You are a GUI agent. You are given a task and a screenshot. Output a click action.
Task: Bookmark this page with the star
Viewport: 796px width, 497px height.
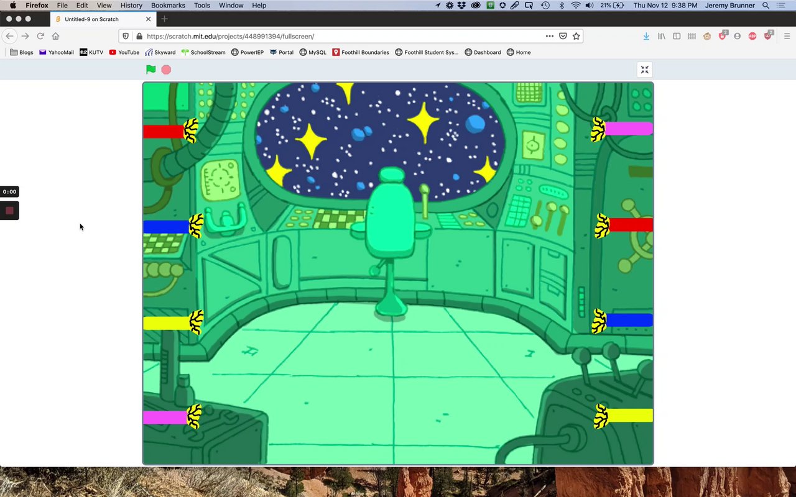point(576,36)
